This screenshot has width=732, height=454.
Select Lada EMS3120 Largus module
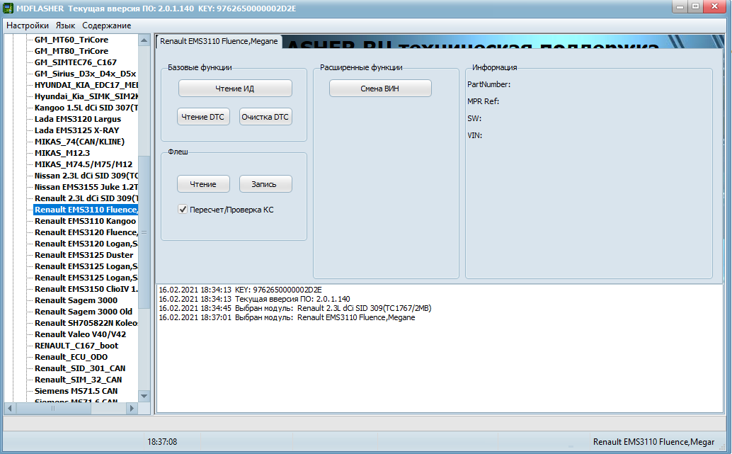pyautogui.click(x=78, y=119)
